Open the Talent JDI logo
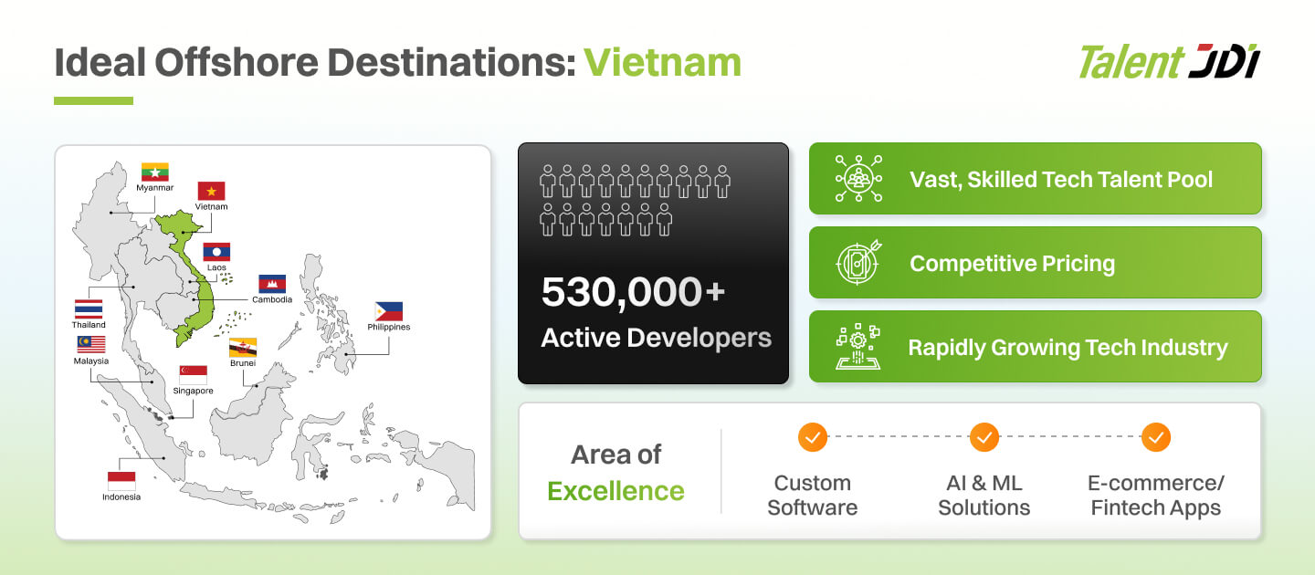Viewport: 1315px width, 575px height. 1169,62
